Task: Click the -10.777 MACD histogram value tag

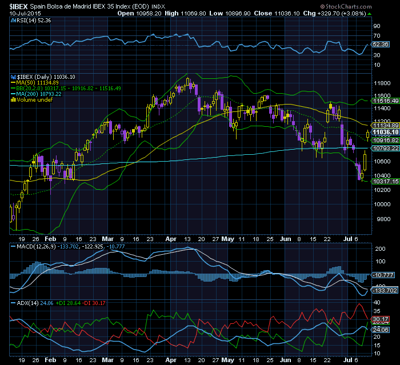Action: 383,275
